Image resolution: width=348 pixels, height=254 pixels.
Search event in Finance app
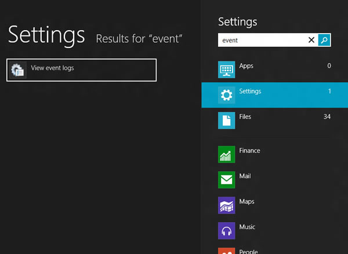pyautogui.click(x=274, y=154)
